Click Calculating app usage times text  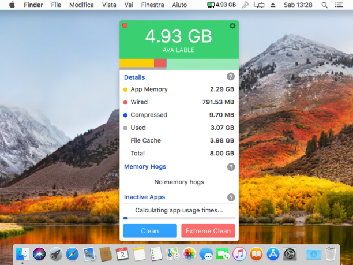(179, 210)
